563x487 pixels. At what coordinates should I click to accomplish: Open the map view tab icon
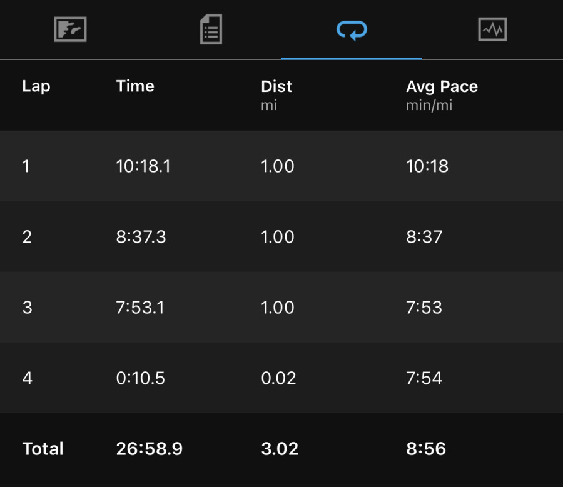(x=70, y=29)
